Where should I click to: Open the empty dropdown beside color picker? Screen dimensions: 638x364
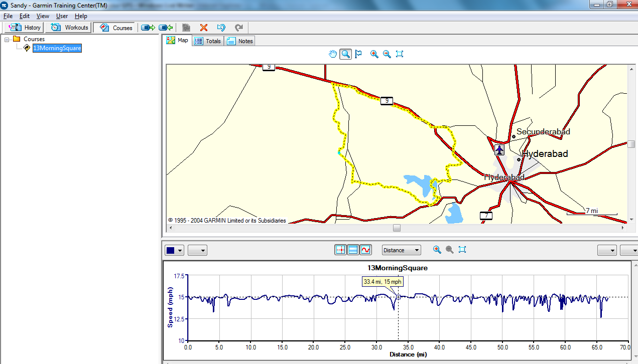coord(198,250)
